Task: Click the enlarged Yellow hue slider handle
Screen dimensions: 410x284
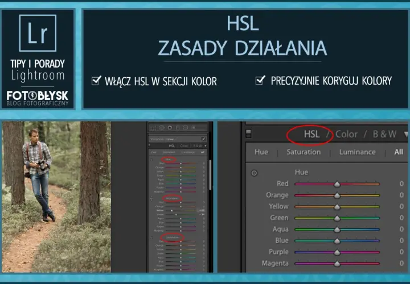Action: pos(337,207)
